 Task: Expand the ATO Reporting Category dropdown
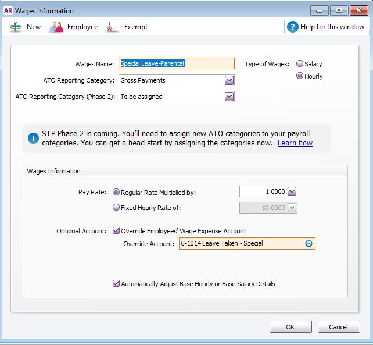pos(229,80)
